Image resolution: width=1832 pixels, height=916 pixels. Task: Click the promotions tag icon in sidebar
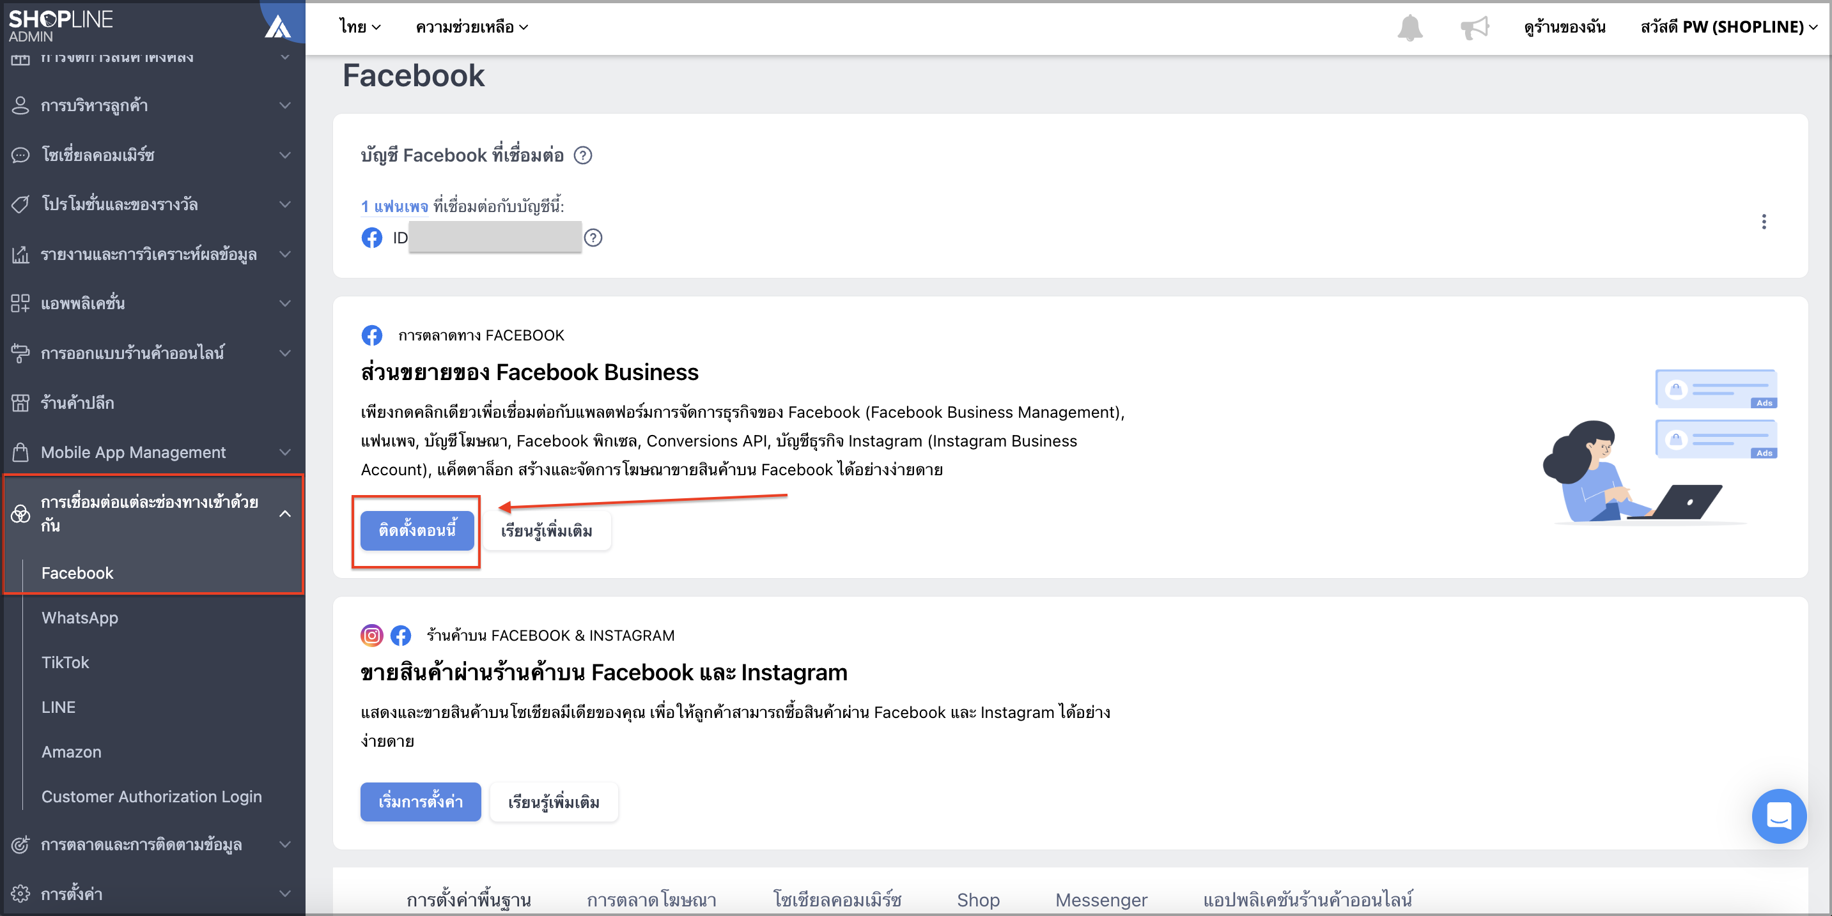(x=20, y=204)
